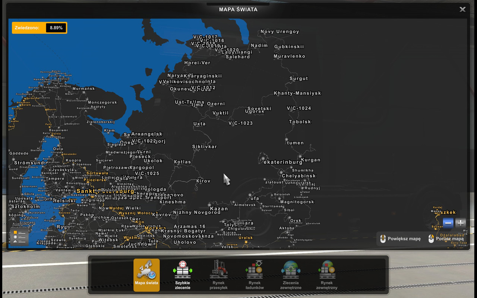477x298 pixels.
Task: Click the Kurgan city label
Action: tap(311, 160)
